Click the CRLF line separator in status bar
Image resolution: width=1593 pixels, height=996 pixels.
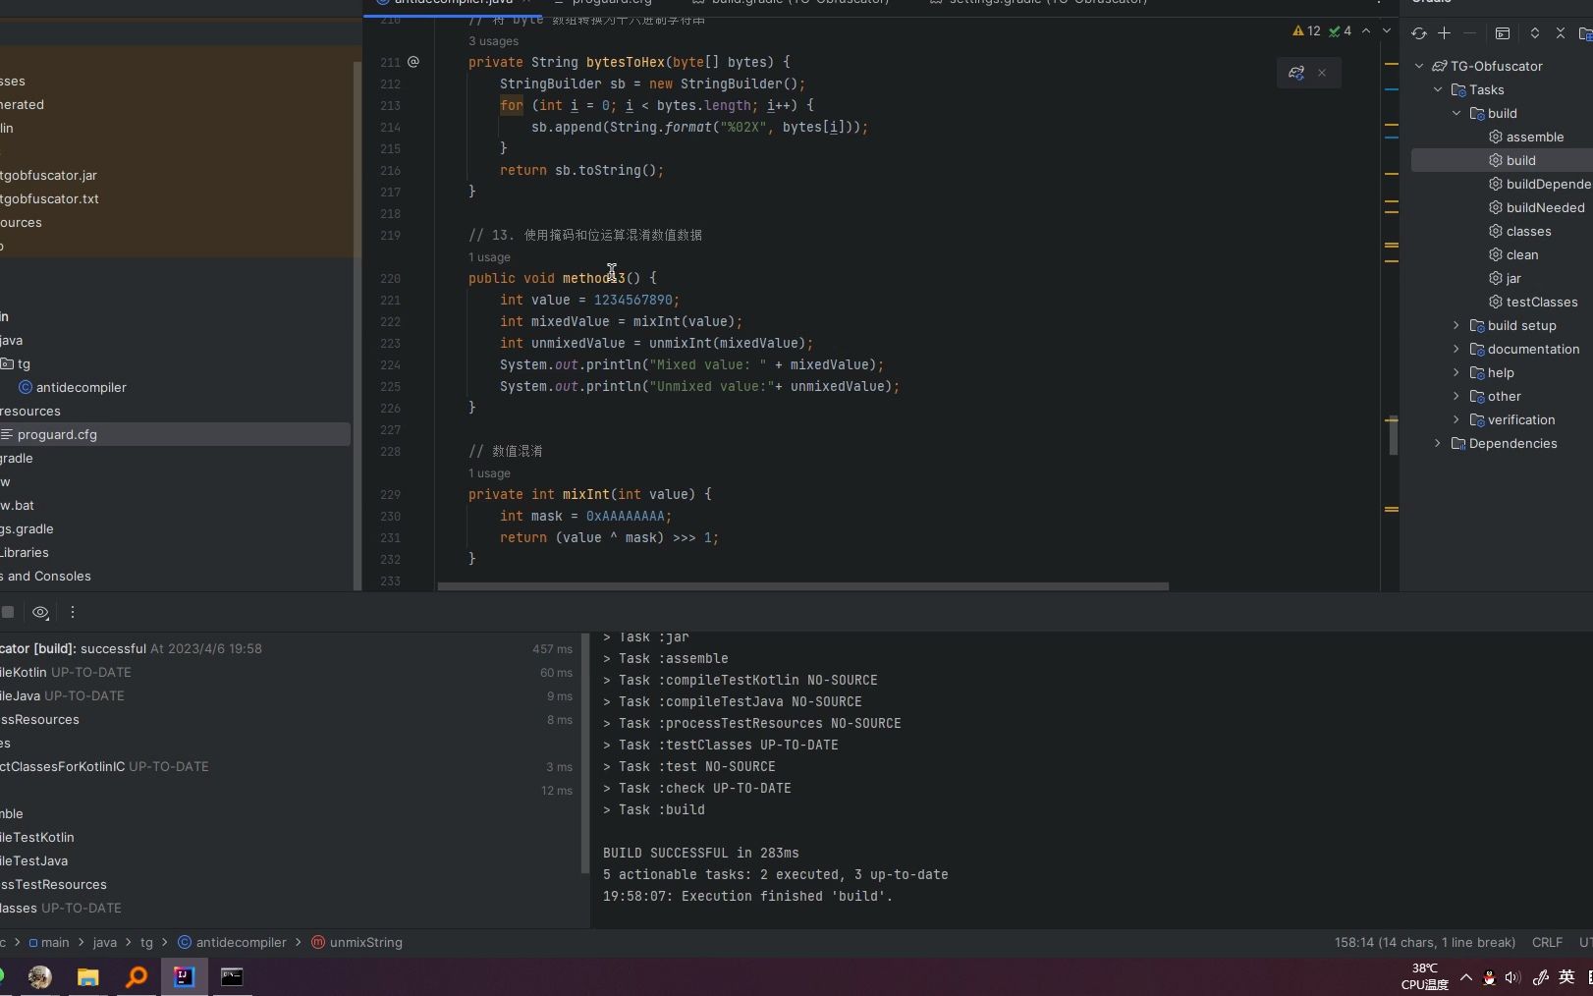(x=1547, y=942)
